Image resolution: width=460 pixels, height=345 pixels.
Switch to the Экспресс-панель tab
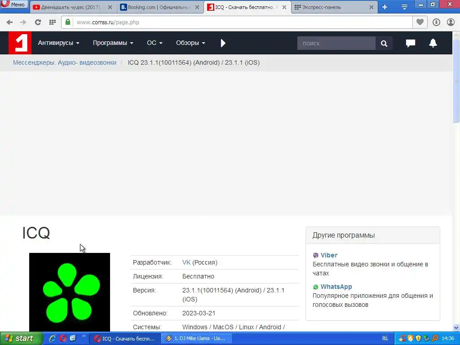[x=335, y=7]
